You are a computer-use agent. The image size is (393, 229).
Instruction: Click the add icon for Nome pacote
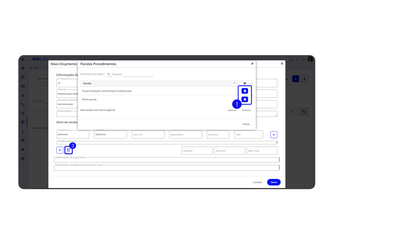pos(245,100)
